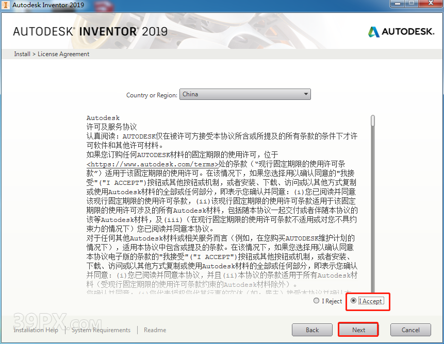444x344 pixels.
Task: Click the "Install" breadcrumb text
Action: pyautogui.click(x=22, y=54)
